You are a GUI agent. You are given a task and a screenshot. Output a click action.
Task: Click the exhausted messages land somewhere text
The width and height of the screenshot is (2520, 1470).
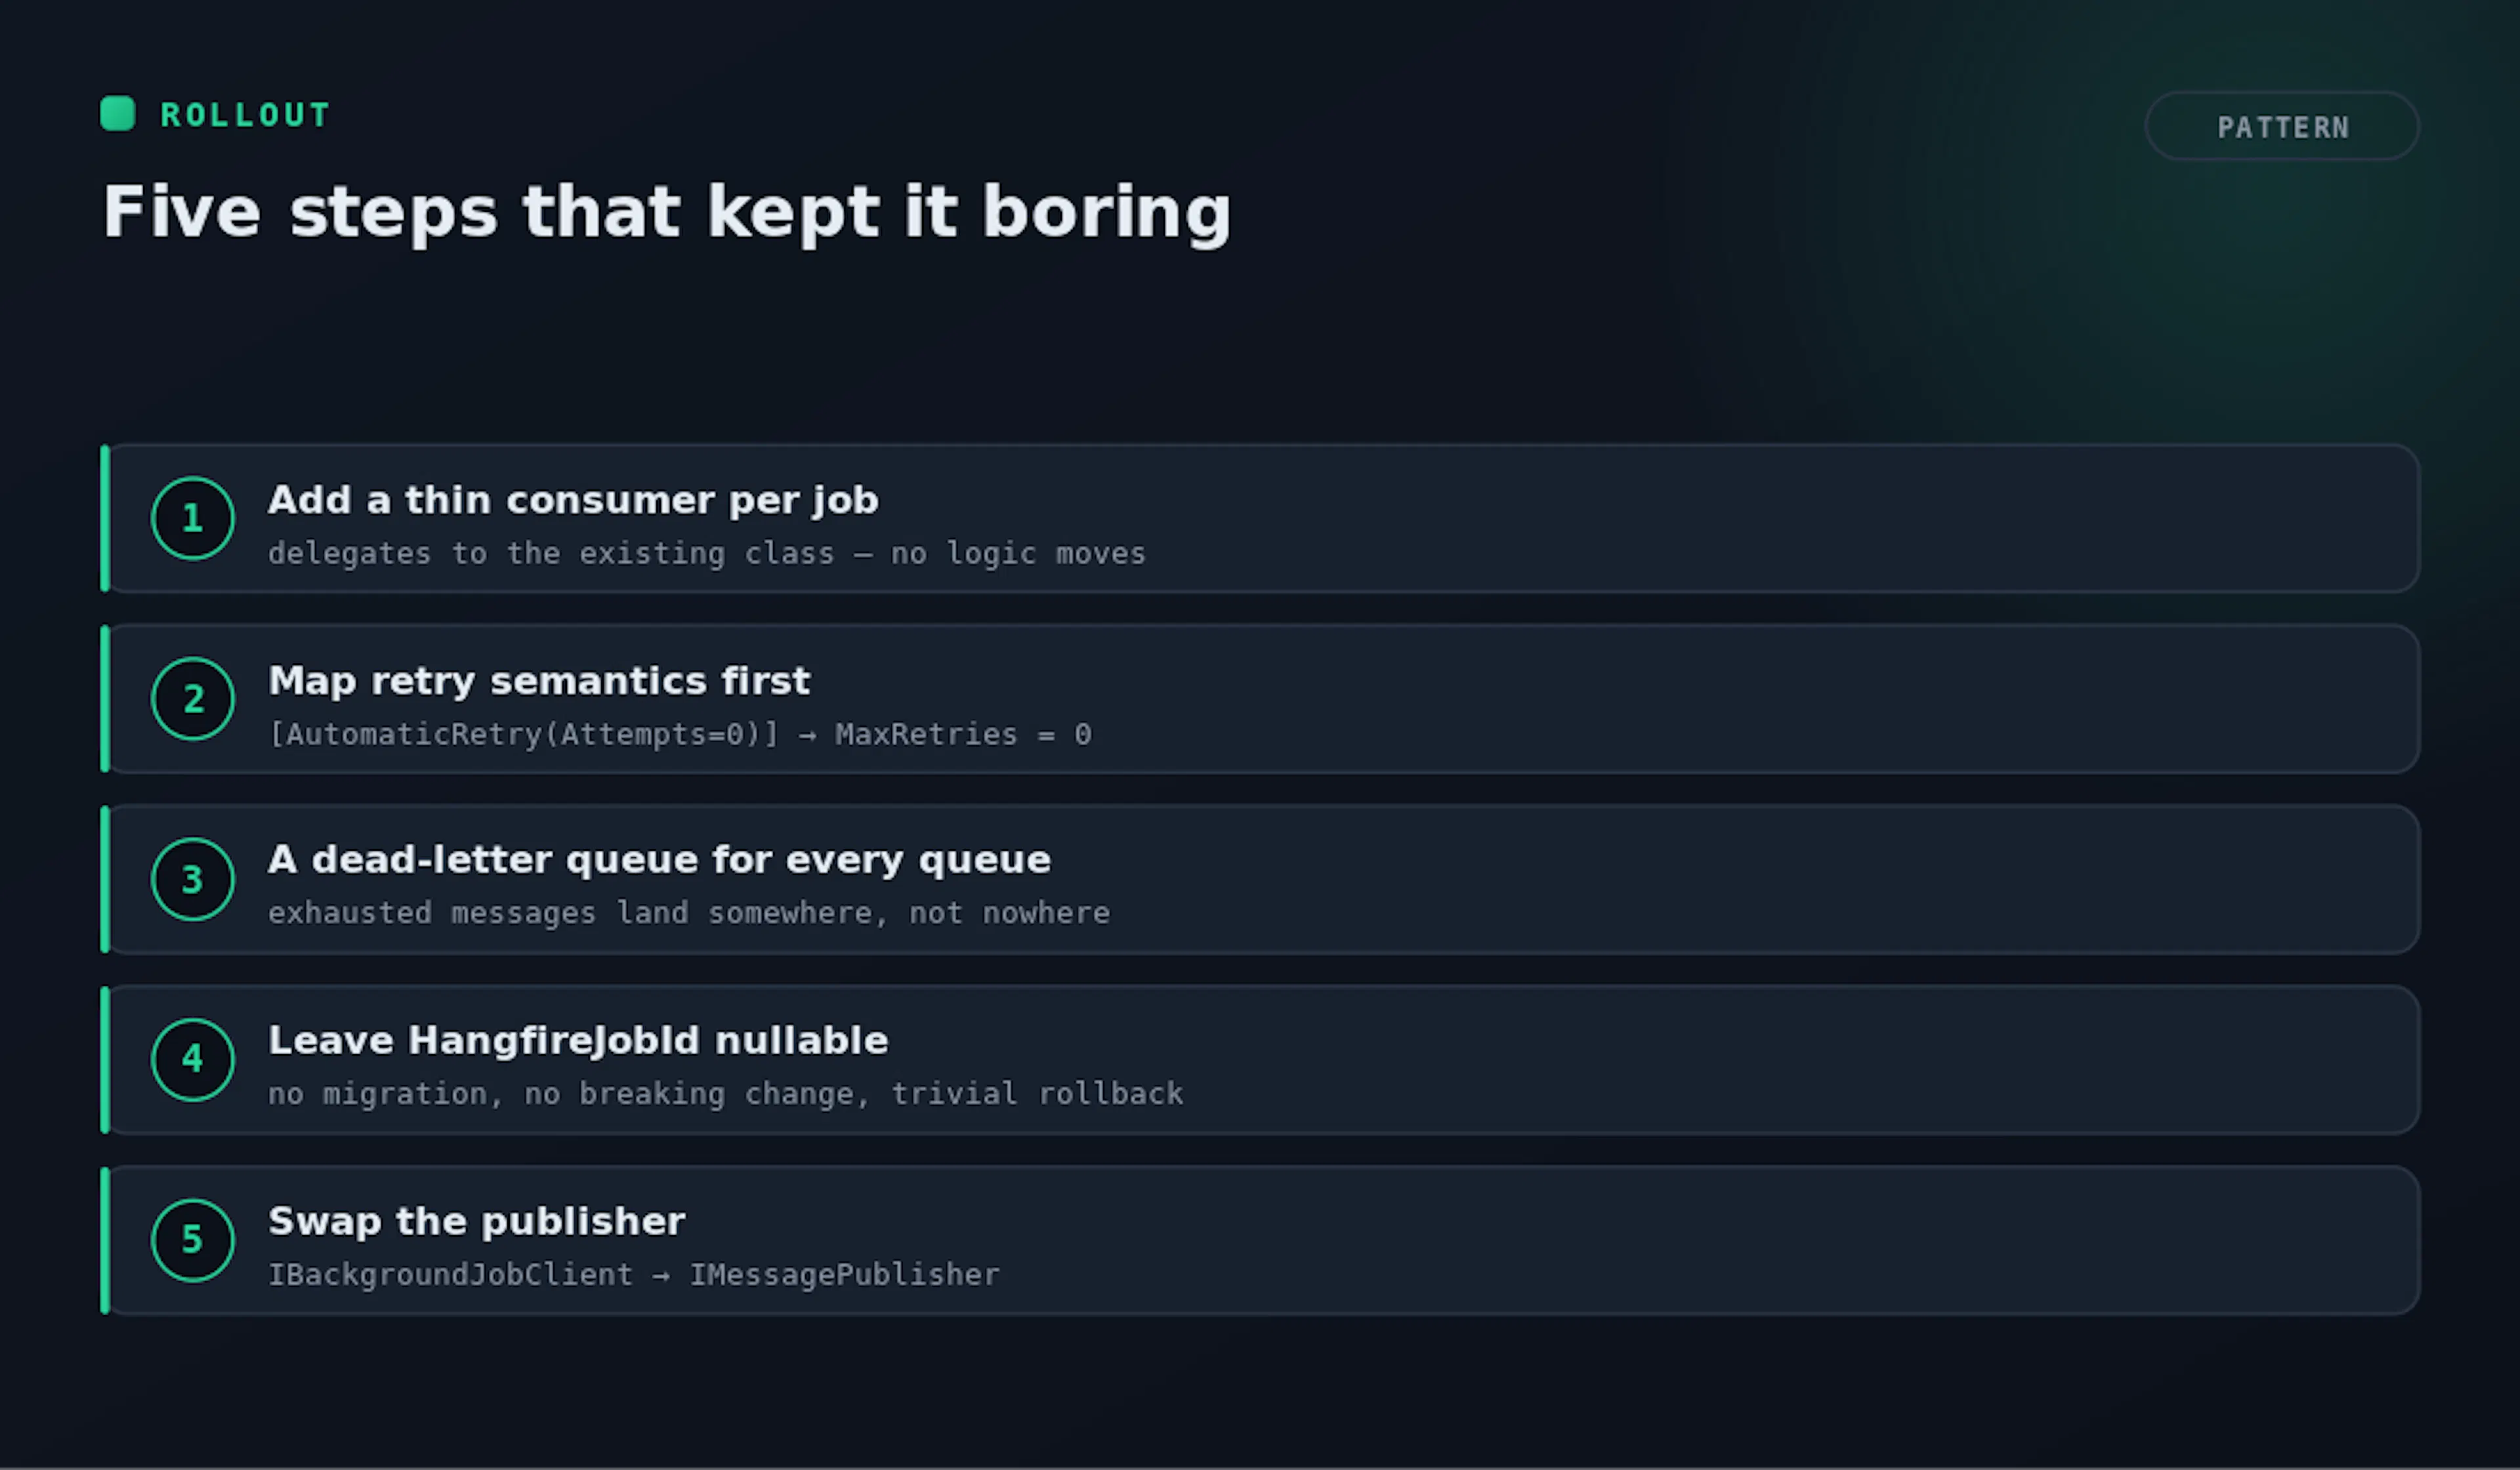(x=689, y=913)
